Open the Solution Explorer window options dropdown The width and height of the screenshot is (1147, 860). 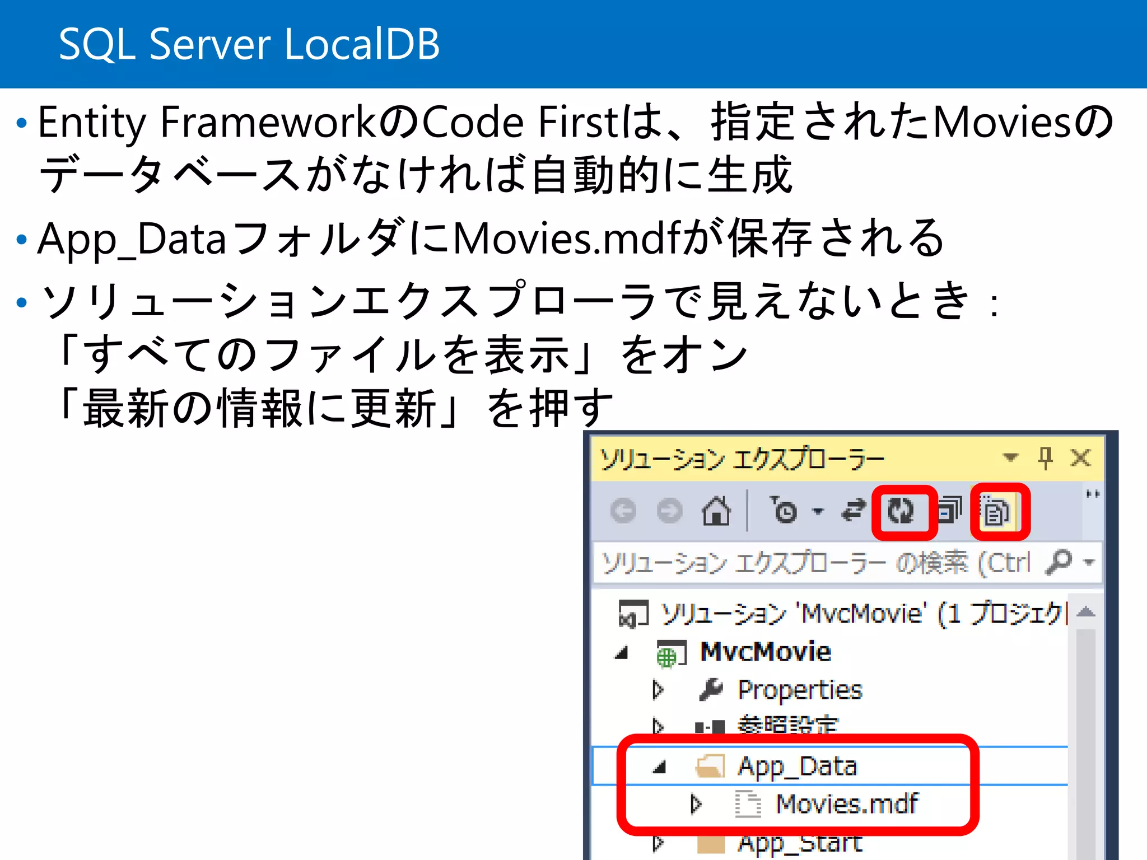point(1010,457)
